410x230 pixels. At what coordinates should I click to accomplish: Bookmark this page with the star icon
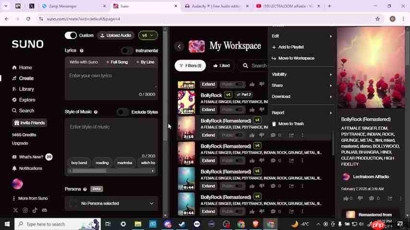(377, 19)
